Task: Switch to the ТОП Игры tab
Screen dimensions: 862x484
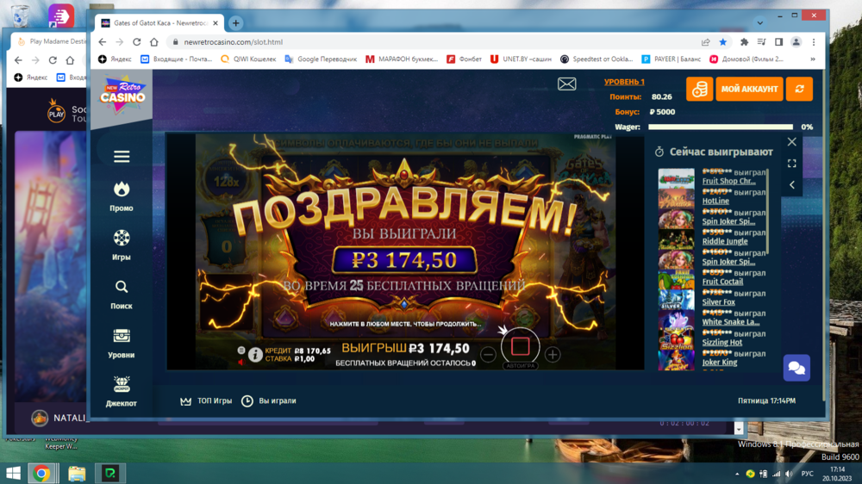Action: click(206, 401)
